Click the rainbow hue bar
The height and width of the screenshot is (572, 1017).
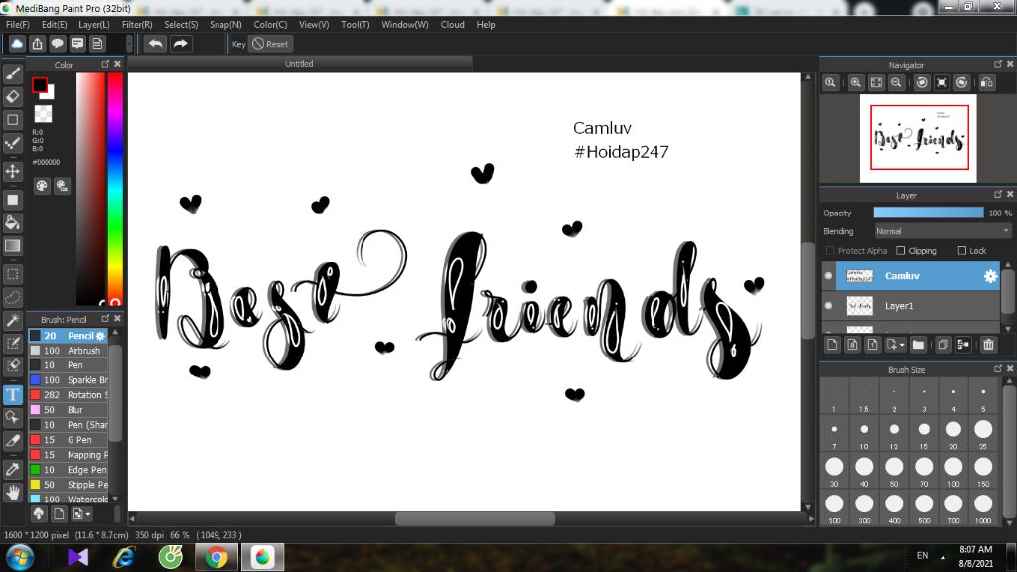pos(115,188)
